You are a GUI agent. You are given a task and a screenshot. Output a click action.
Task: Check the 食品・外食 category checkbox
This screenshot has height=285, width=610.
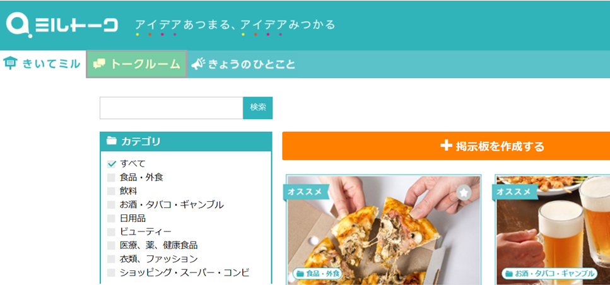[x=111, y=178]
